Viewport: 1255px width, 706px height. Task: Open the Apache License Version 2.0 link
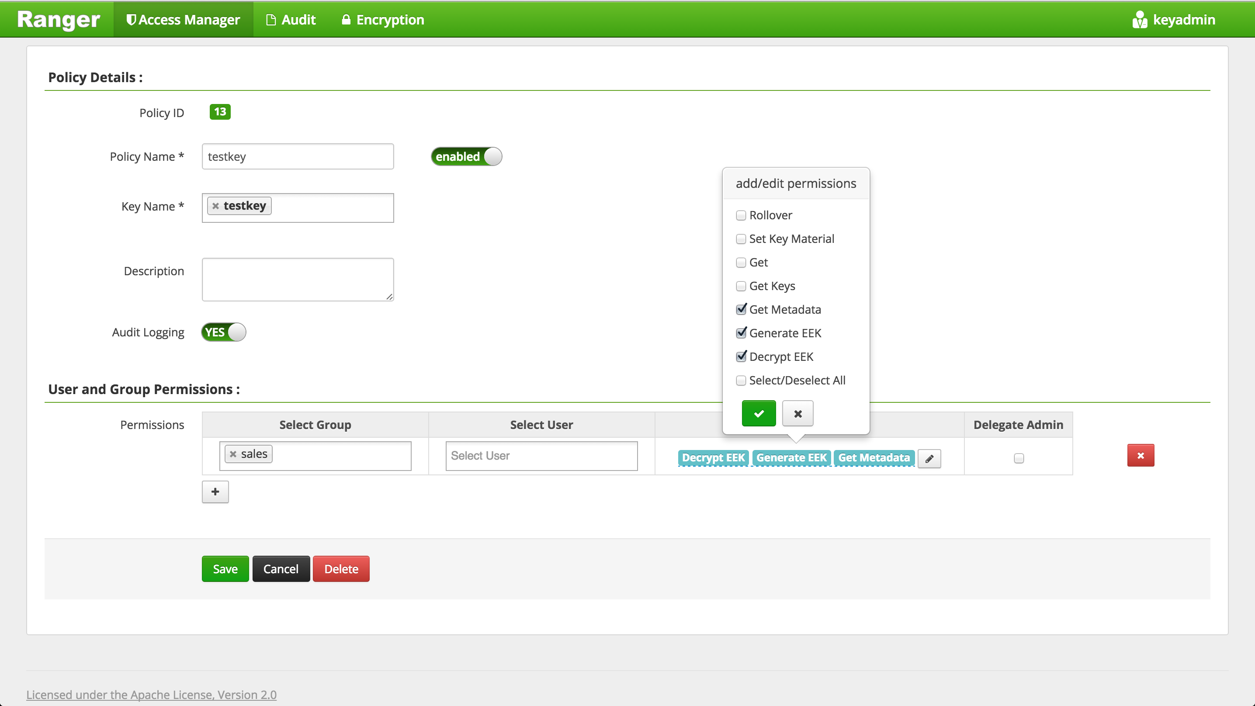click(151, 694)
